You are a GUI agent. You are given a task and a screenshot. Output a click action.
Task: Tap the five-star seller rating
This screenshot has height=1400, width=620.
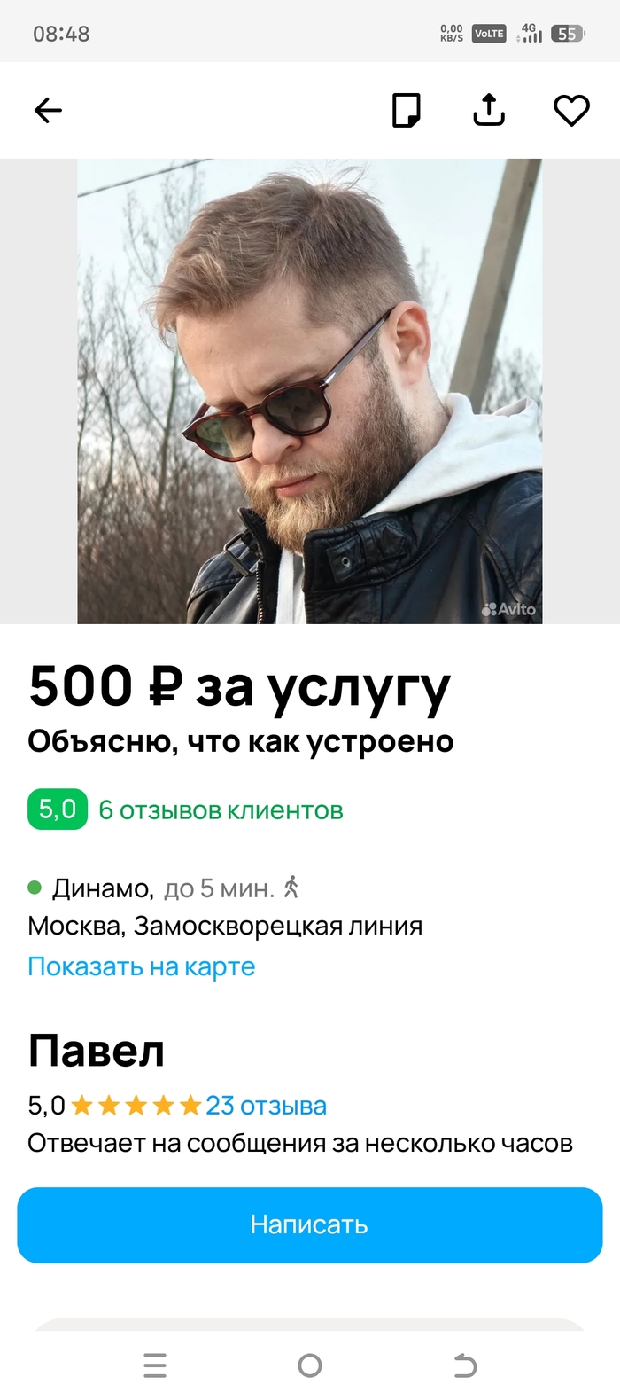coord(136,1106)
